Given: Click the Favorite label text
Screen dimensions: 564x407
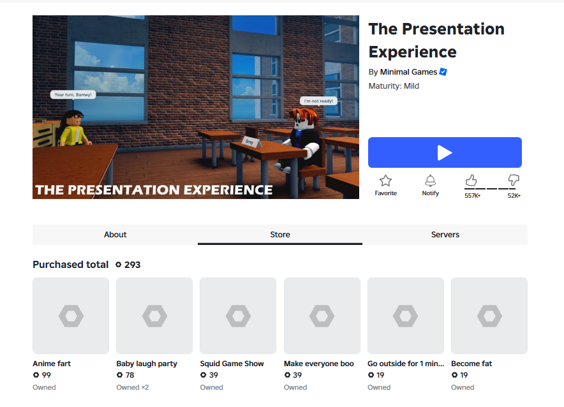Looking at the screenshot, I should tap(385, 193).
